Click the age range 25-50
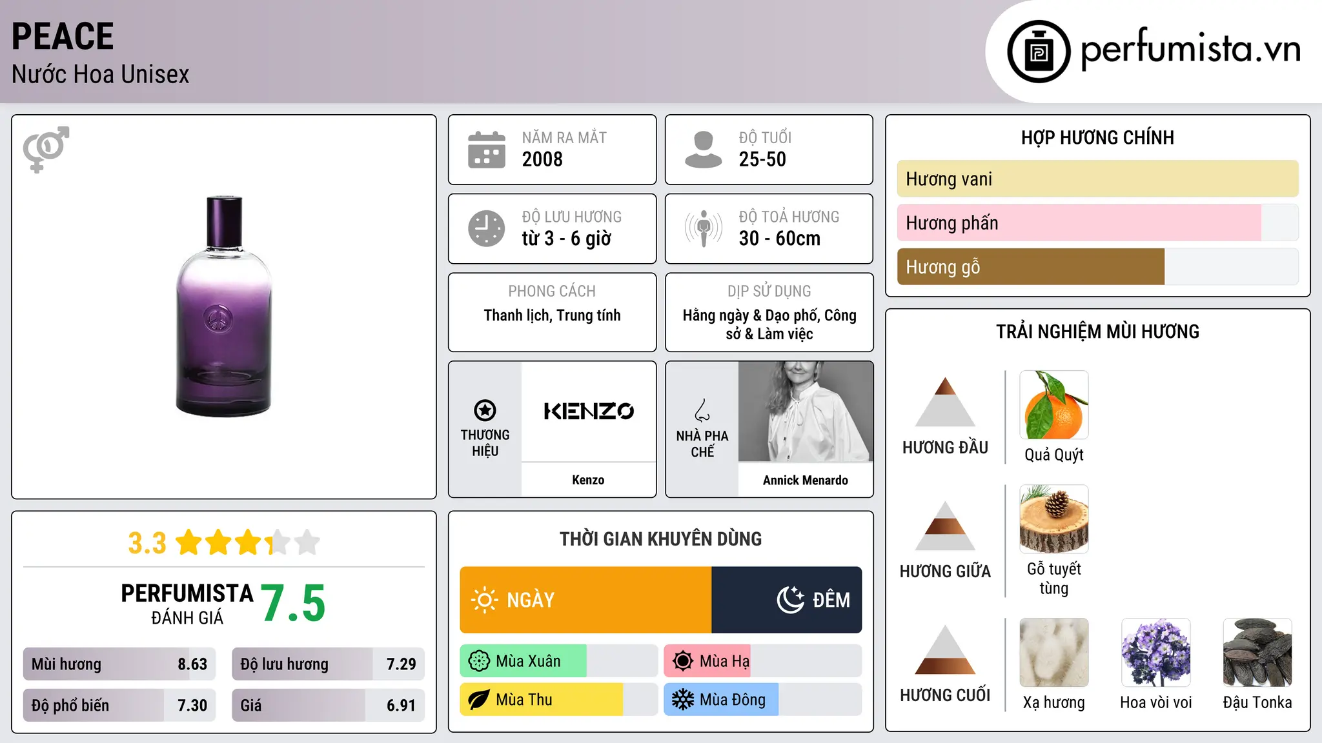The width and height of the screenshot is (1322, 743). pos(762,159)
